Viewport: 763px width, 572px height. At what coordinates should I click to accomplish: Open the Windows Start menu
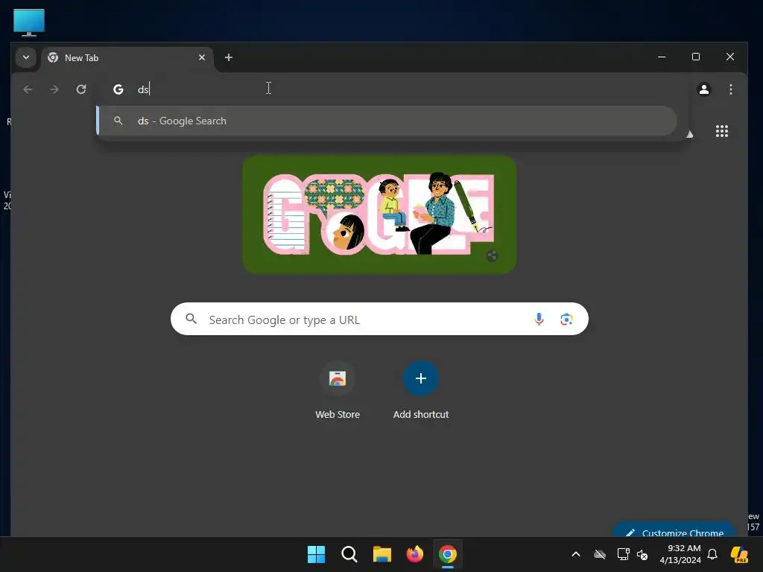(316, 554)
